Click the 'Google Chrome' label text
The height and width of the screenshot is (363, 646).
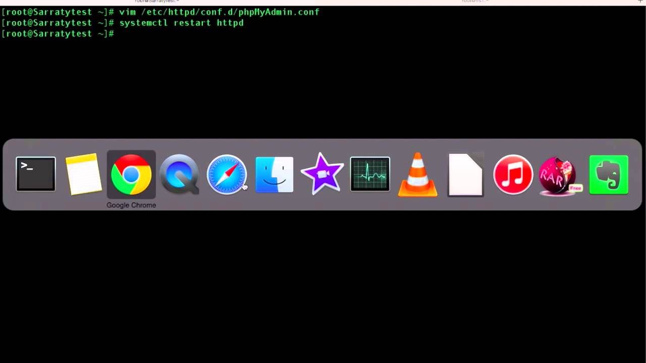point(131,205)
